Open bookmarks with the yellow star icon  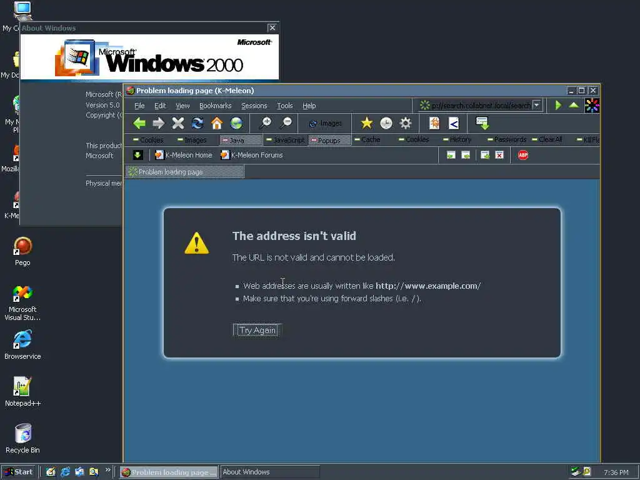pos(366,123)
